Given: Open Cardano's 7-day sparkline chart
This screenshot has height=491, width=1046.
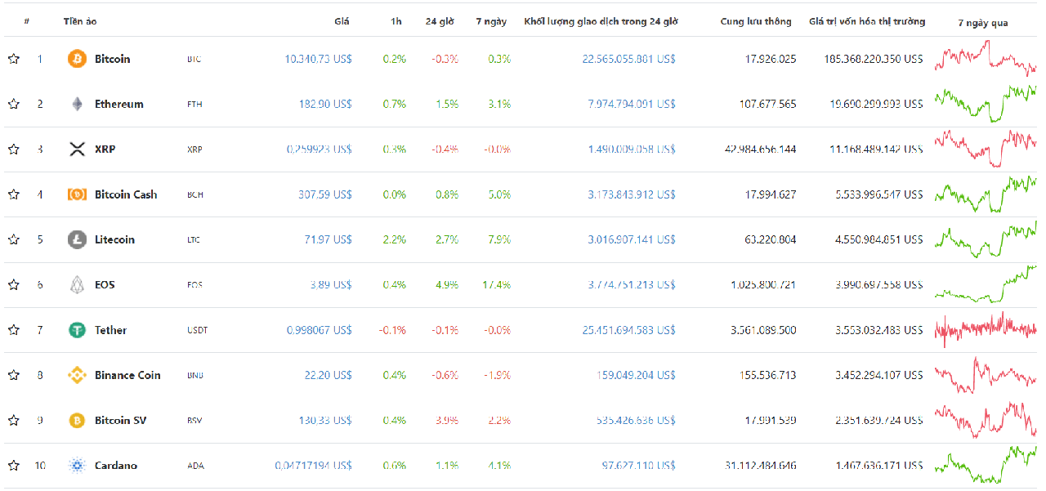Looking at the screenshot, I should click(986, 465).
